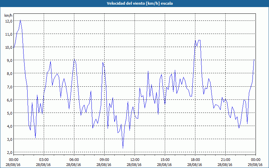Click the '28/08/16' date under 18:00
The height and width of the screenshot is (168, 269).
(195, 165)
